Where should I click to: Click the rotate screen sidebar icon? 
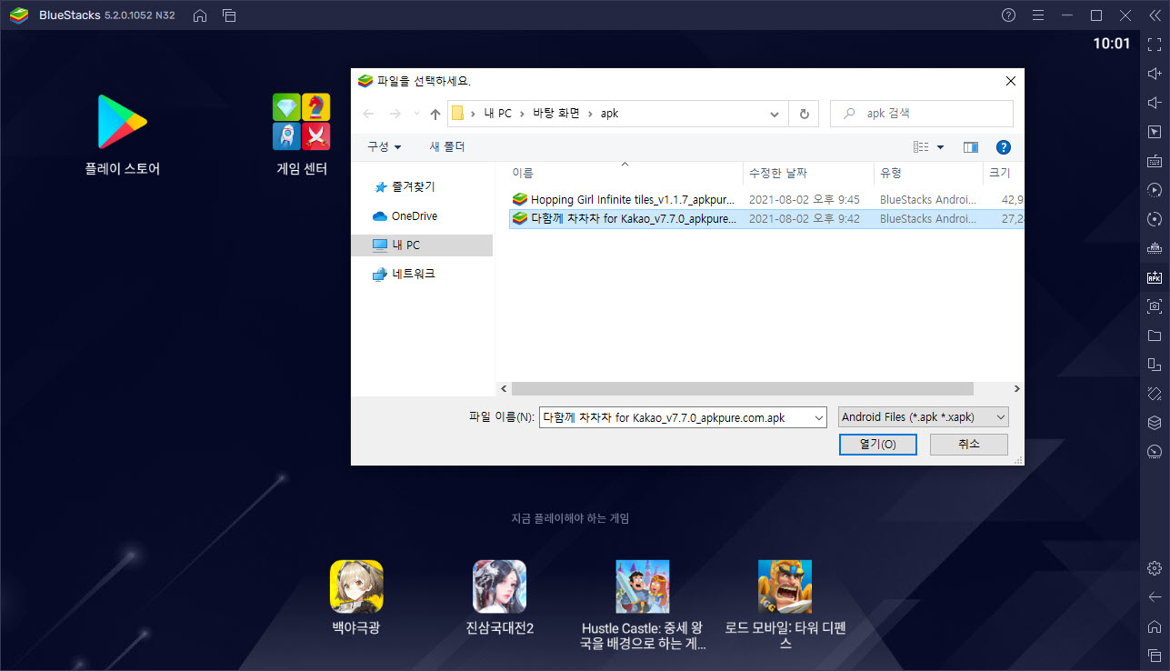(1155, 365)
